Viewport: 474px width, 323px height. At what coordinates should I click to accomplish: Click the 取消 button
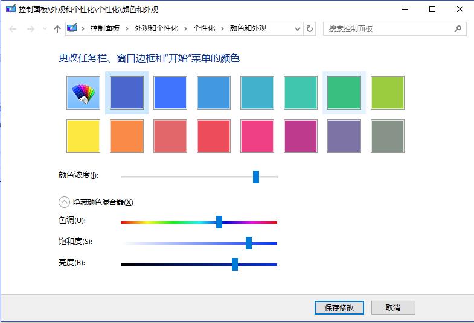coord(393,307)
